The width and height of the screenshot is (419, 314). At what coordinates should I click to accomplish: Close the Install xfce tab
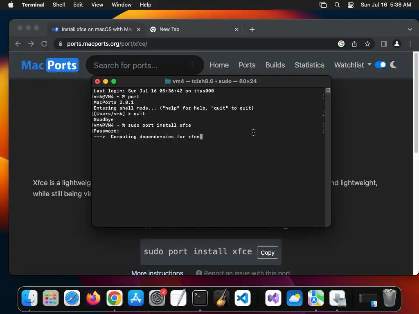[x=139, y=29]
